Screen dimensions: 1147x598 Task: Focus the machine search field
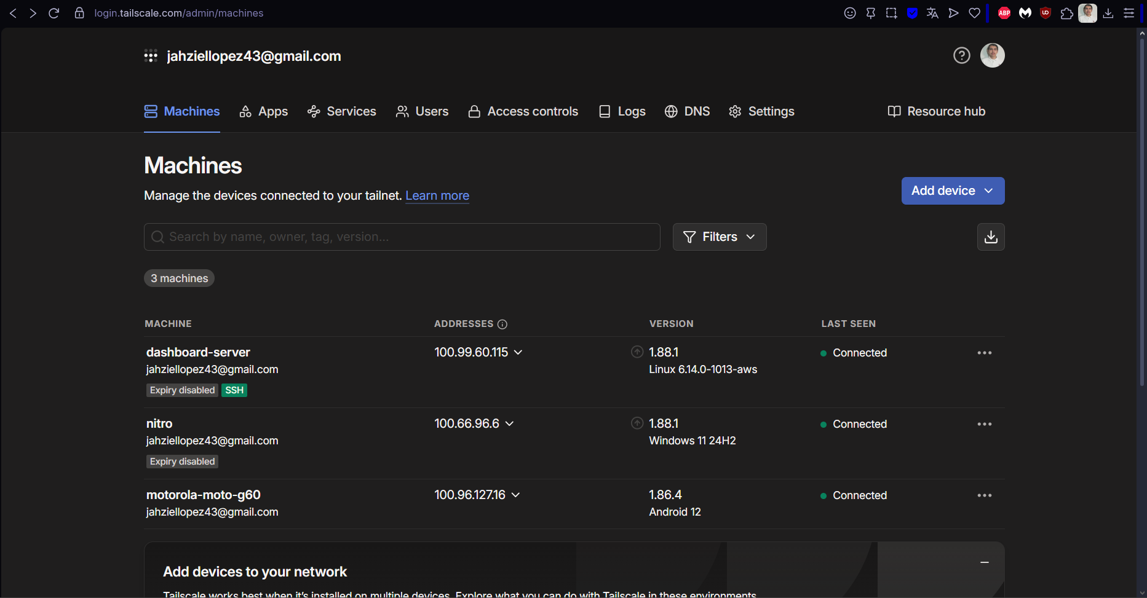(402, 237)
